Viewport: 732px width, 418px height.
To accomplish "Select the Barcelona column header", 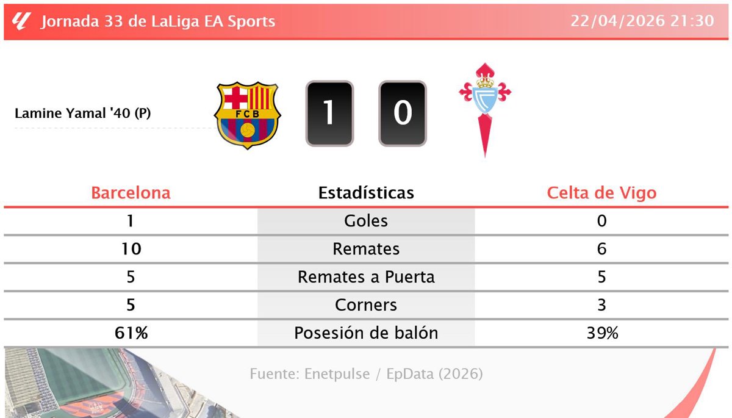I will click(131, 193).
